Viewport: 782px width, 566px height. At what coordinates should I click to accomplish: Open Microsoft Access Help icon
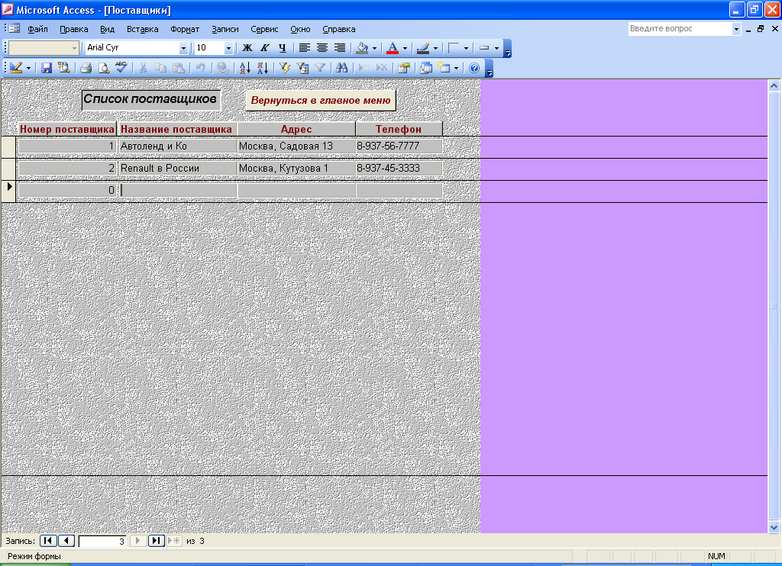[x=474, y=68]
